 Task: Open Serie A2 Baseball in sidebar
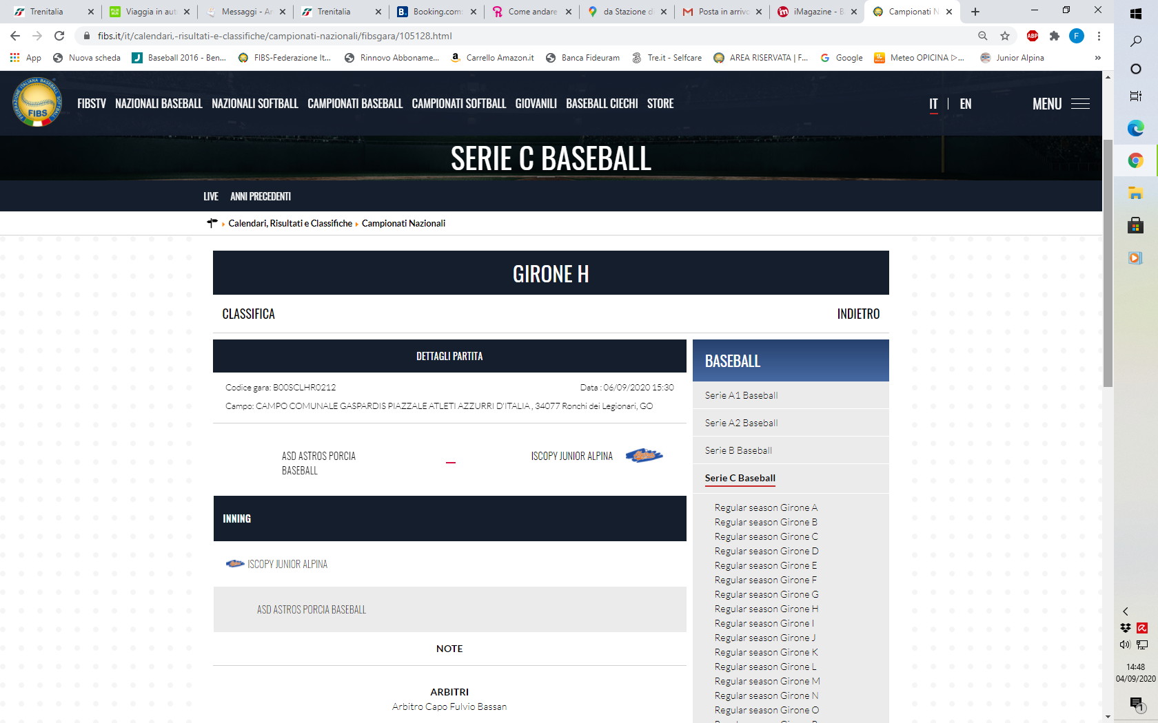tap(741, 423)
